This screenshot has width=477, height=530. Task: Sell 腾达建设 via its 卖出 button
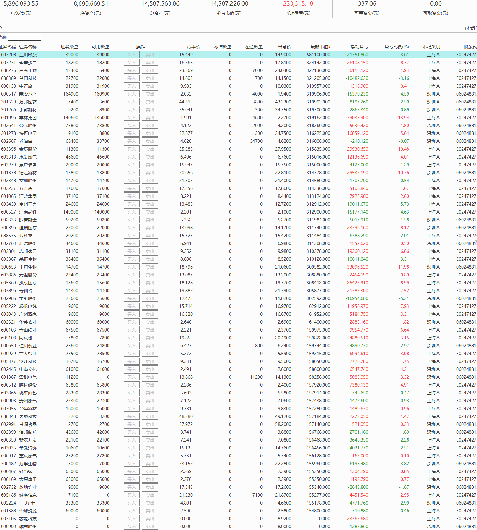(150, 385)
